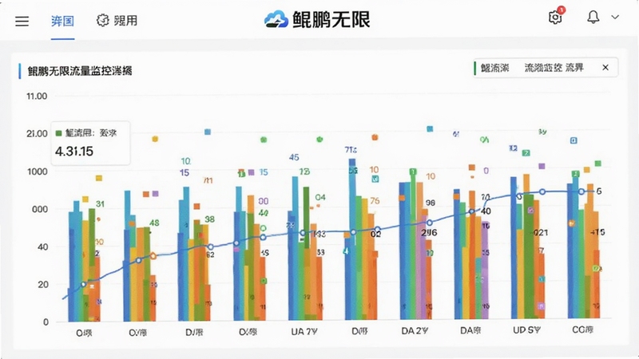This screenshot has width=639, height=359.
Task: Click x-axis label UP SY
Action: click(526, 330)
